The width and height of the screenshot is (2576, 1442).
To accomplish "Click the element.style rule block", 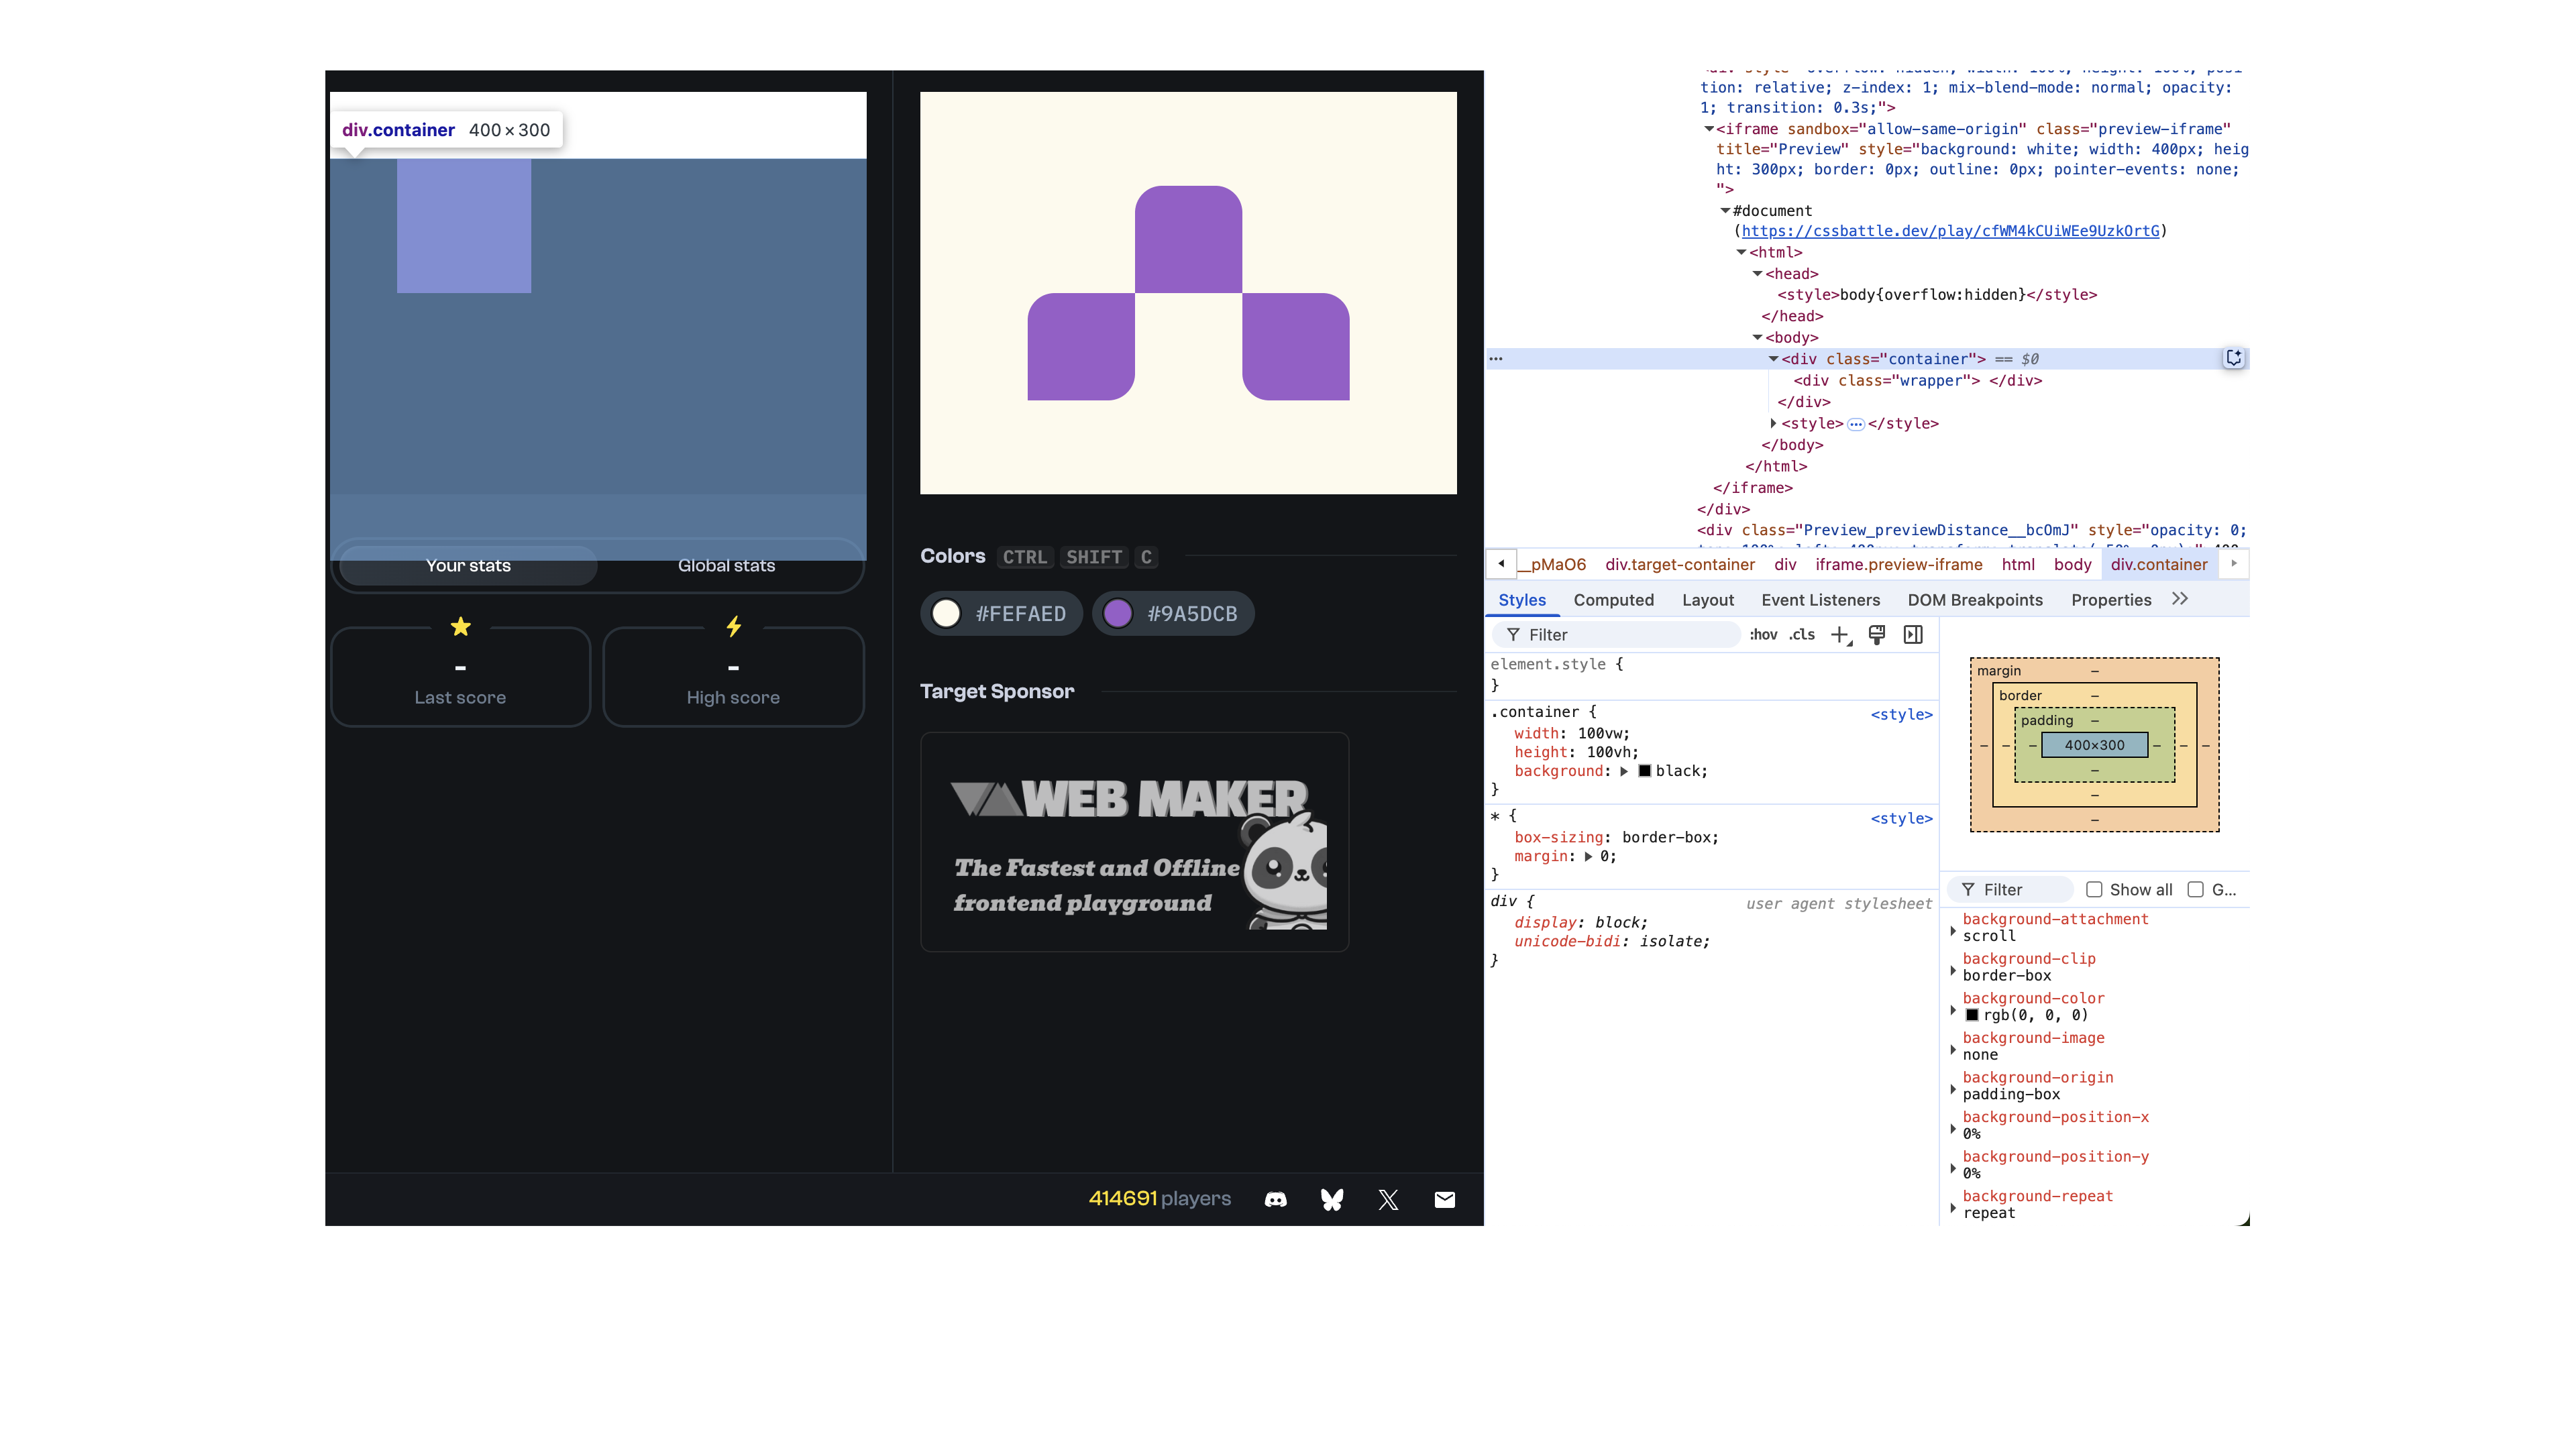I will point(1711,675).
